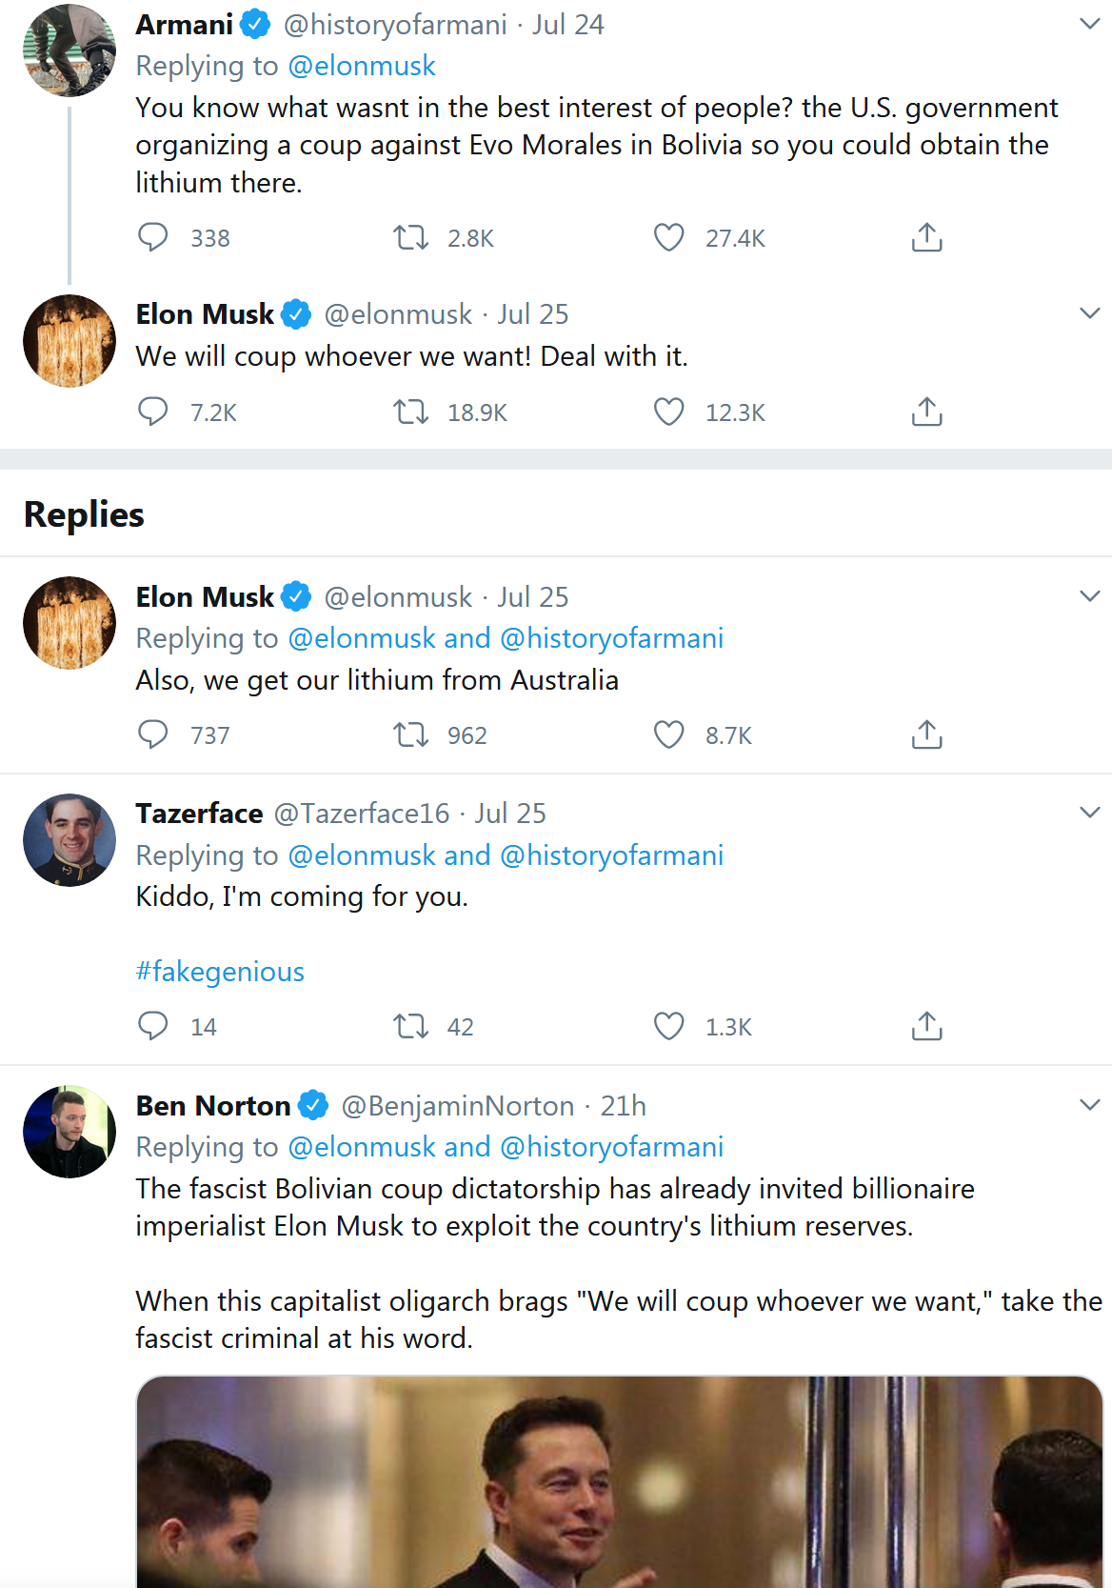Viewport: 1112px width, 1588px height.
Task: Retweet Elon's "We will coup" tweet
Action: pyautogui.click(x=411, y=412)
